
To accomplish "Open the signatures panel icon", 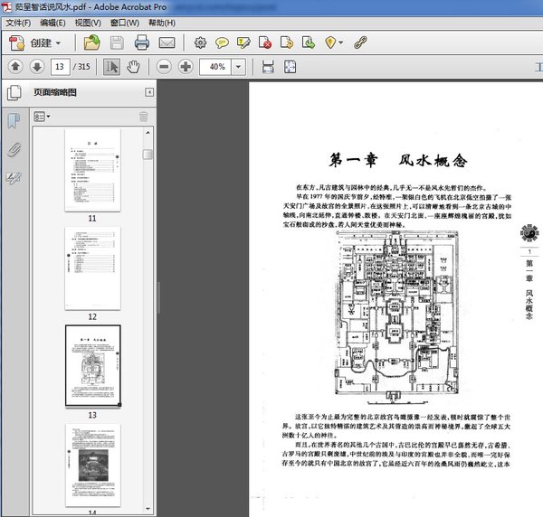I will (14, 178).
